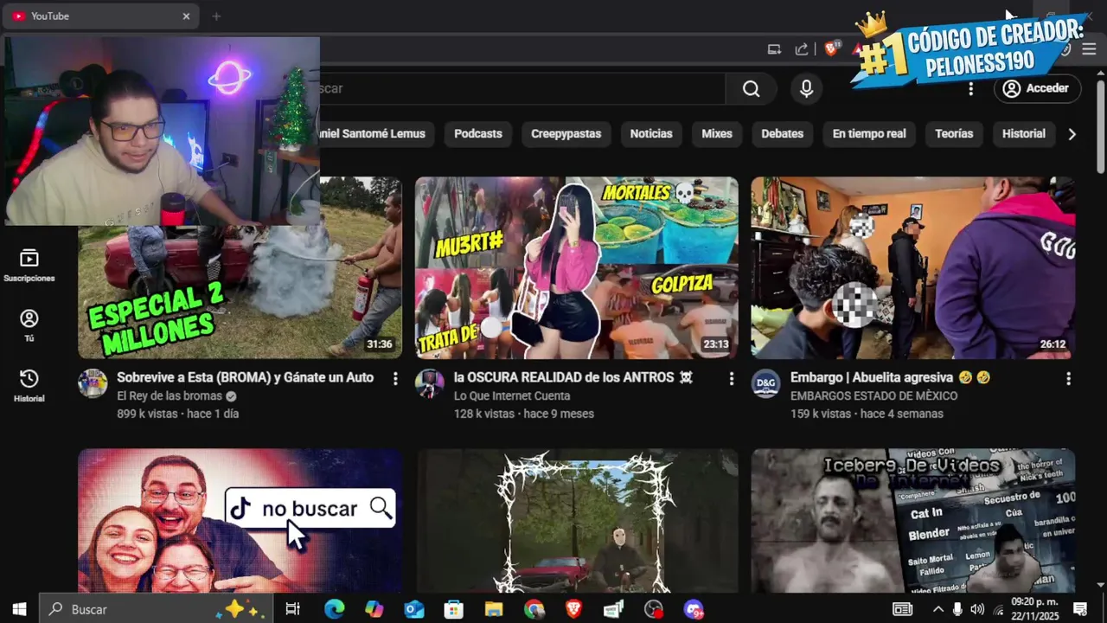1107x623 pixels.
Task: Open Google Chrome from taskbar
Action: pyautogui.click(x=534, y=609)
